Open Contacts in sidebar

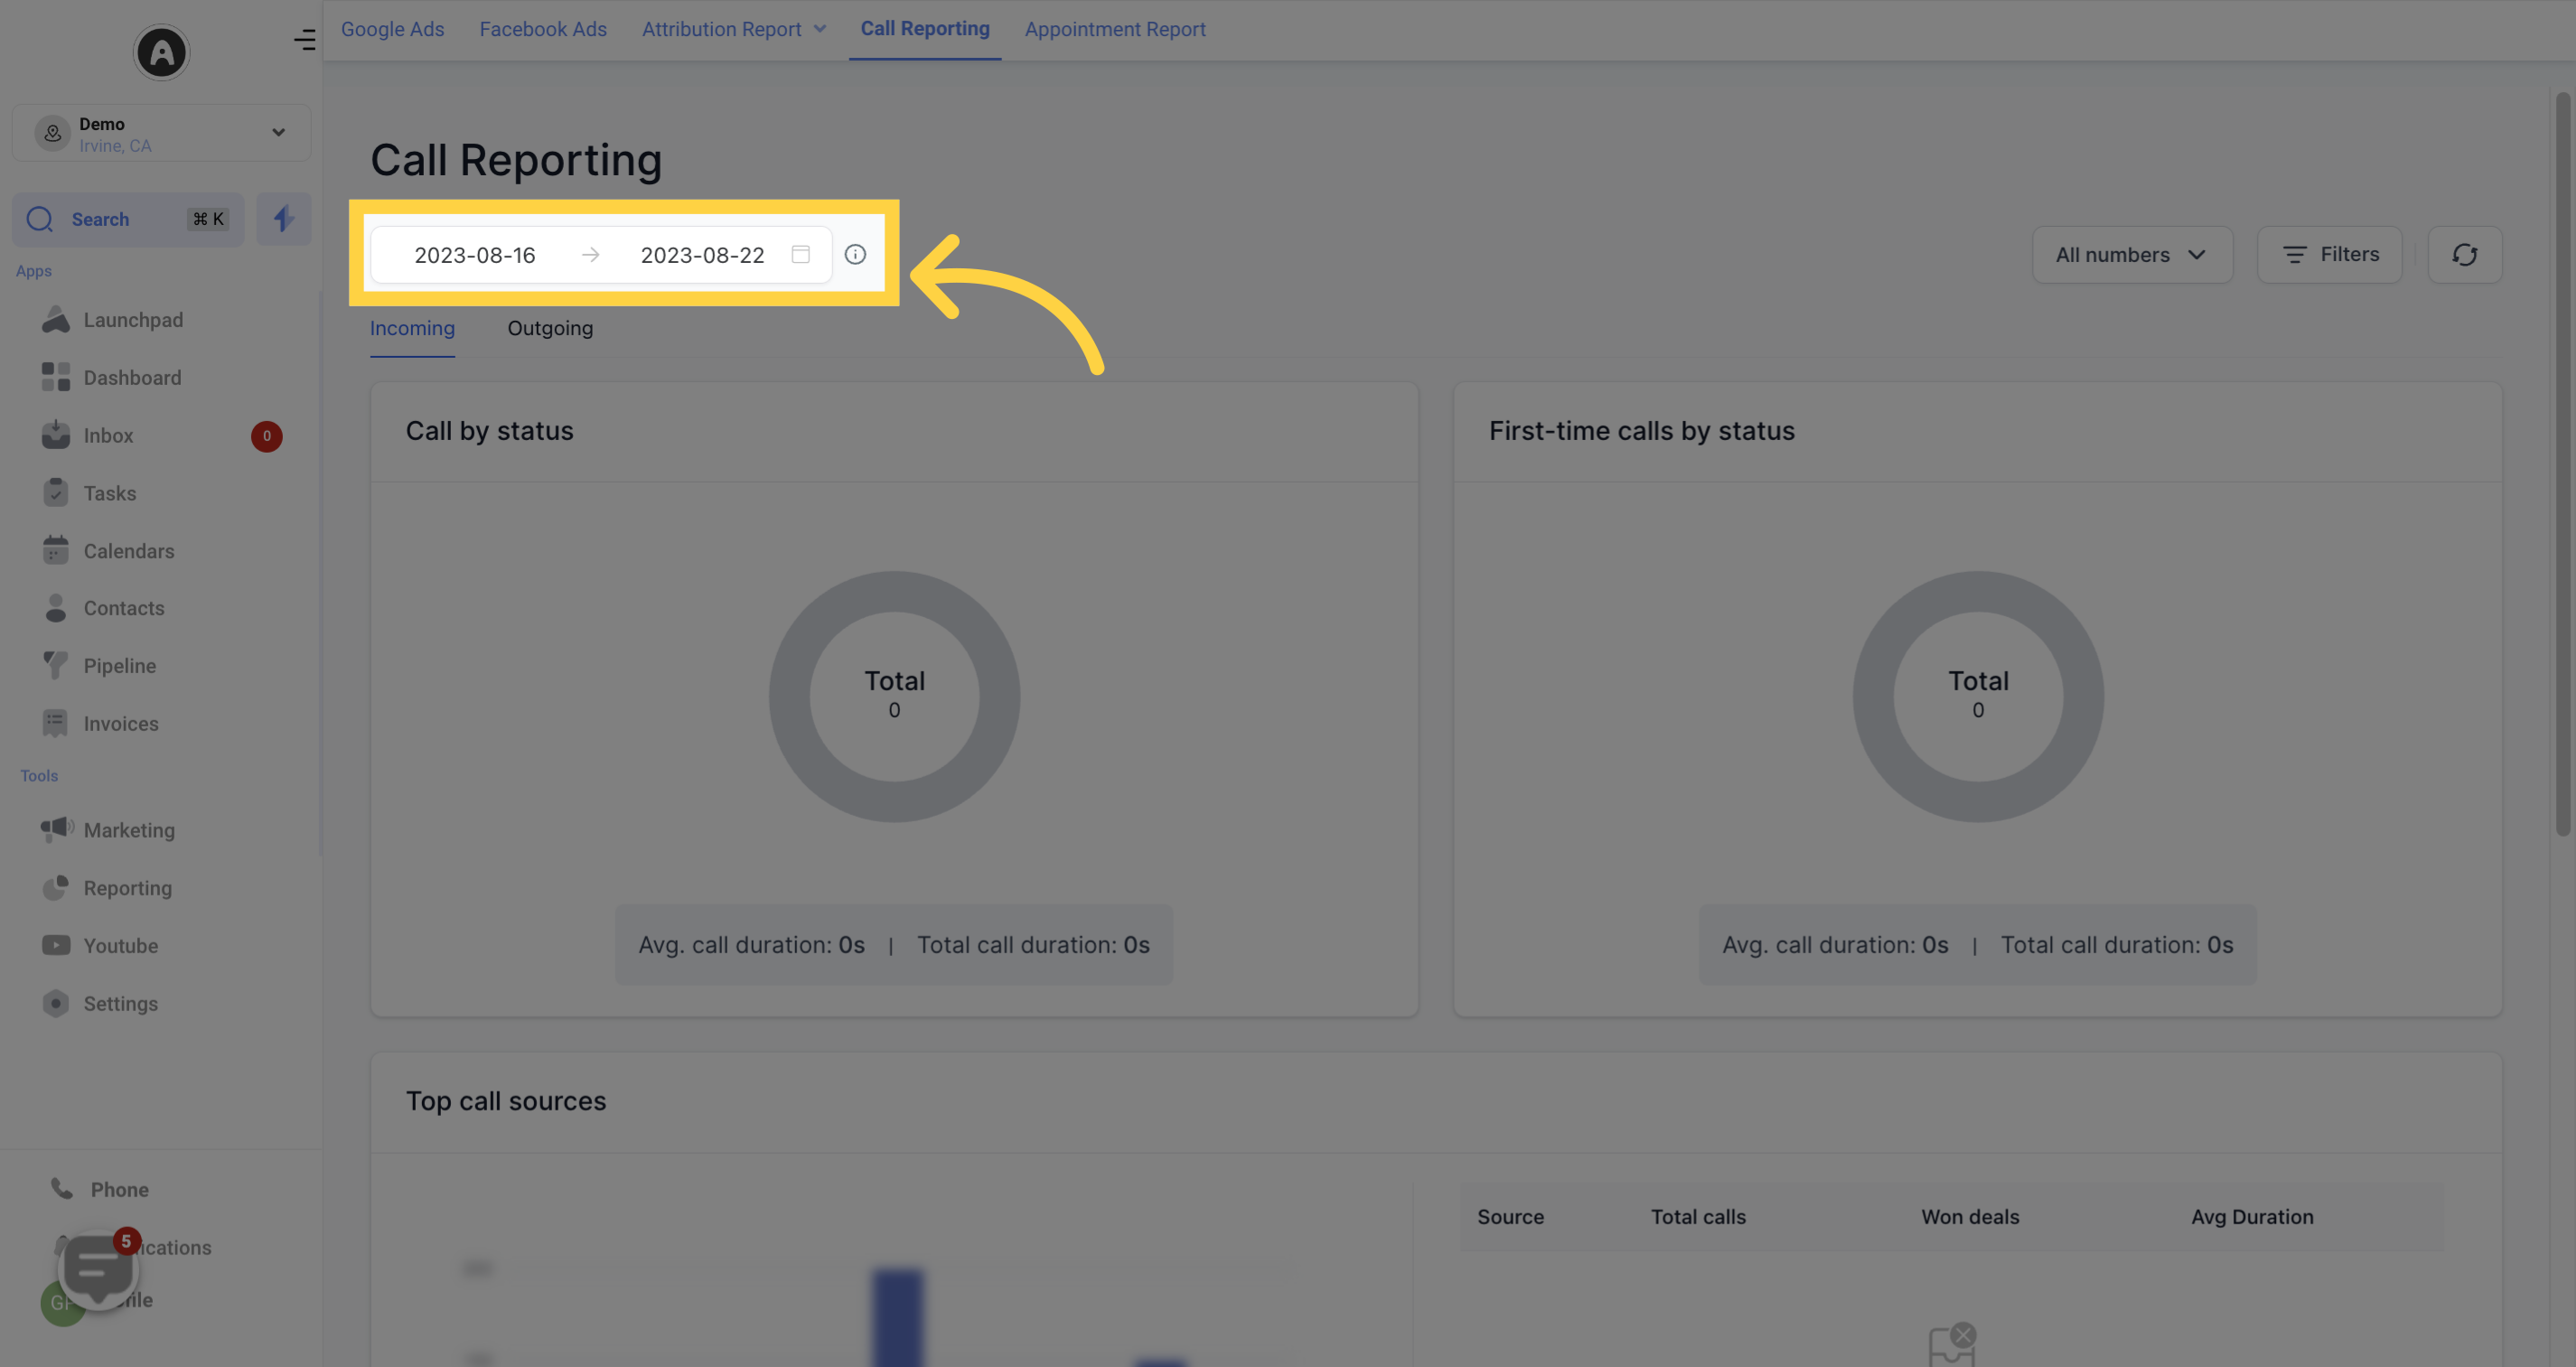(x=123, y=608)
